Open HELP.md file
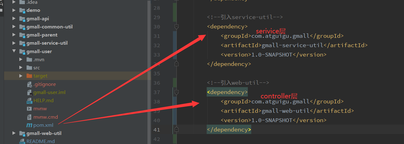Image resolution: width=404 pixels, height=144 pixels. (x=43, y=101)
